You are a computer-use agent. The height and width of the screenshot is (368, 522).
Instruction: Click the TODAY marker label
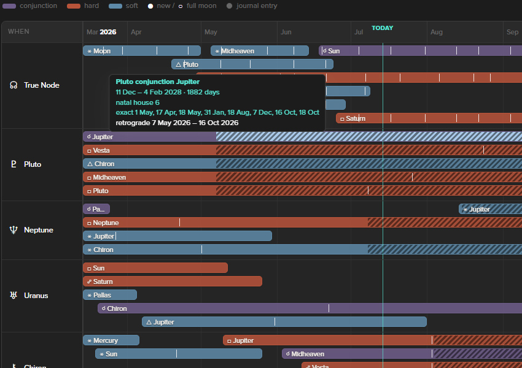coord(382,28)
